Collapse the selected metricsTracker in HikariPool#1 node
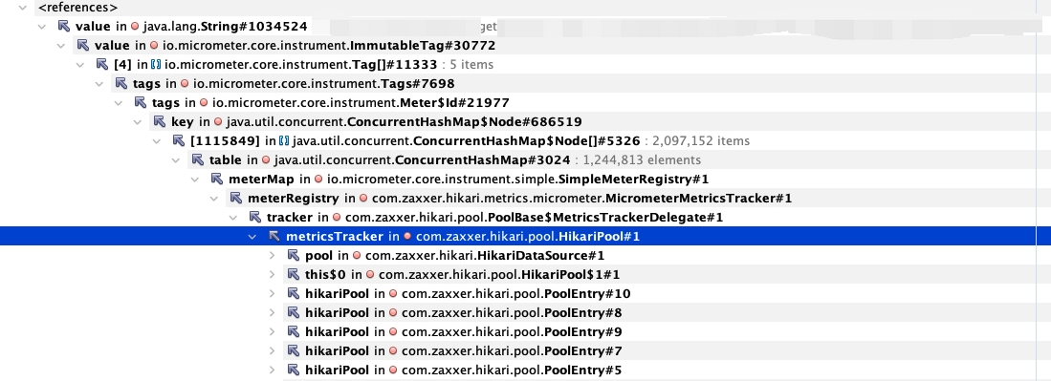This screenshot has height=381, width=1051. (252, 237)
